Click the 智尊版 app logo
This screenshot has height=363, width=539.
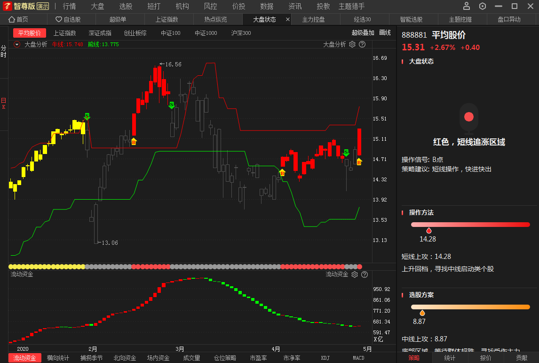[x=7, y=6]
